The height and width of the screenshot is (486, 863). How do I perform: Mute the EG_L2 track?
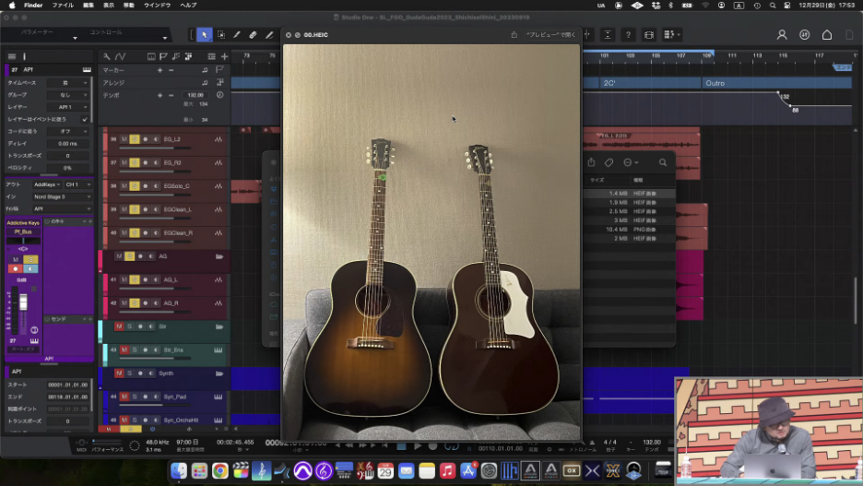click(124, 139)
